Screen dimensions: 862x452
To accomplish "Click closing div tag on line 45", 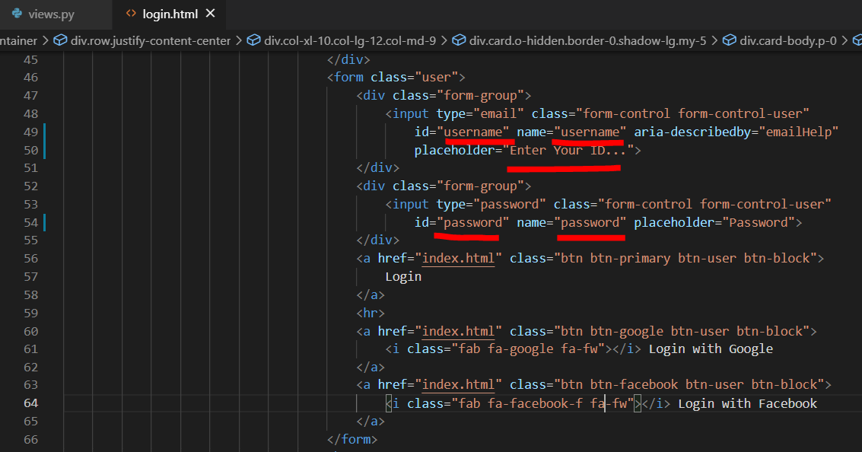I will point(348,59).
